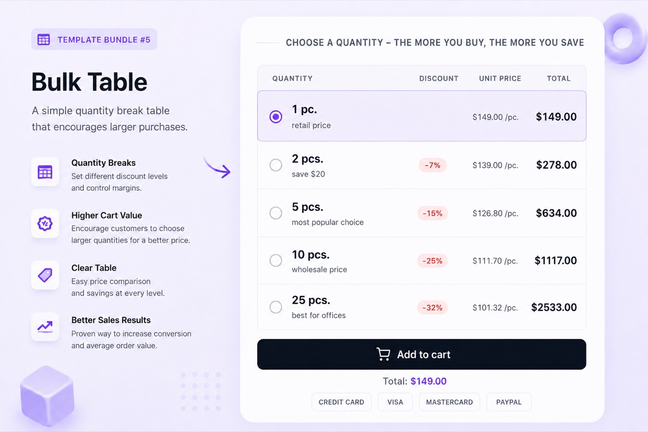
Task: Select the 2 pcs. radio button
Action: coord(276,165)
